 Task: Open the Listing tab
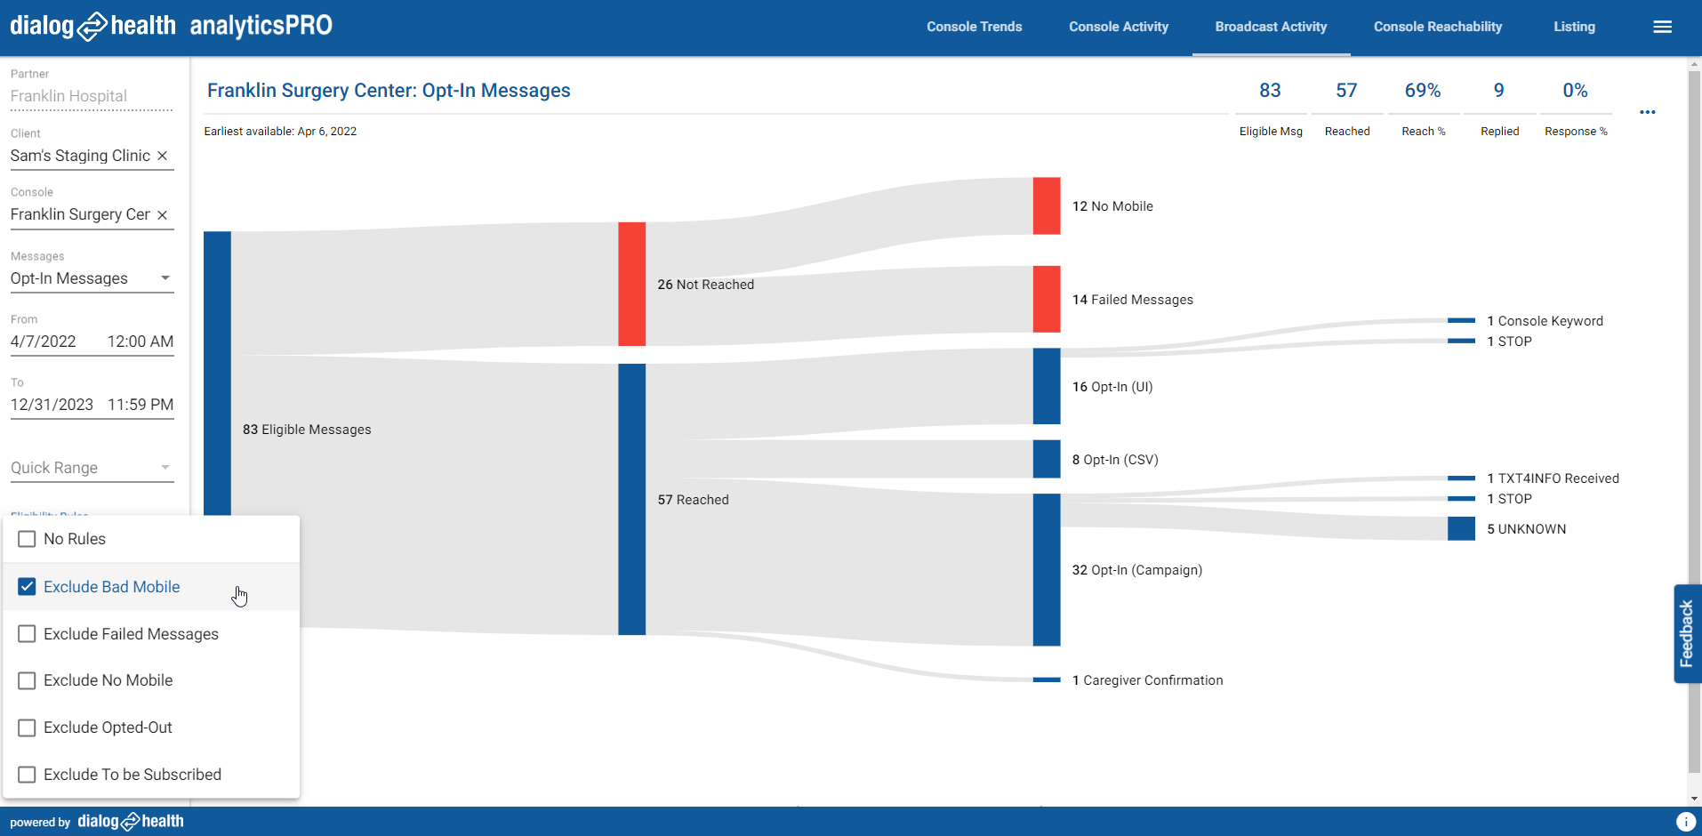click(1574, 27)
